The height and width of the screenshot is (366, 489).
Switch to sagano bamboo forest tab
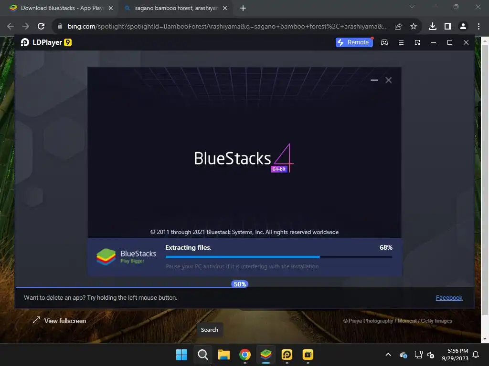pyautogui.click(x=176, y=8)
